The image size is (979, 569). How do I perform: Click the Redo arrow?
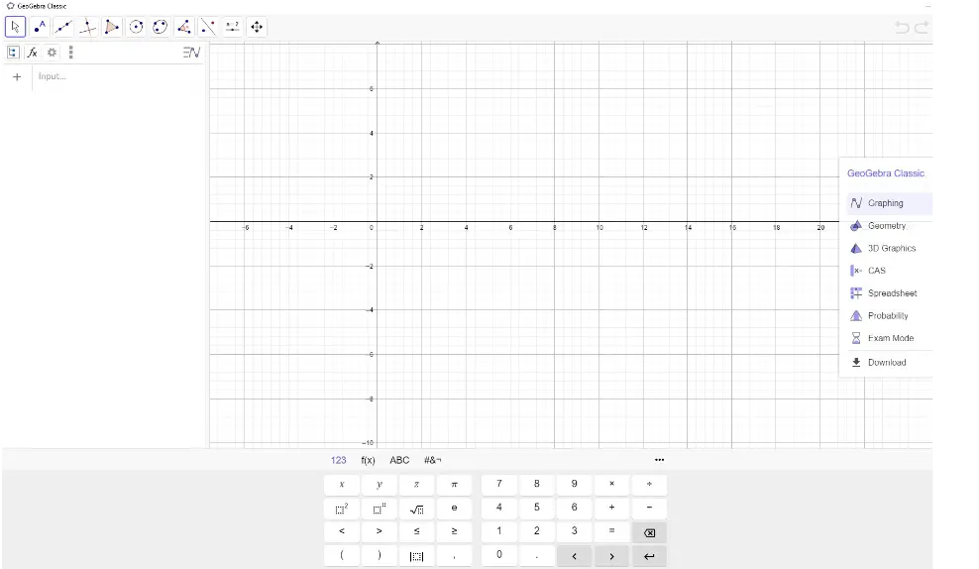tap(922, 27)
